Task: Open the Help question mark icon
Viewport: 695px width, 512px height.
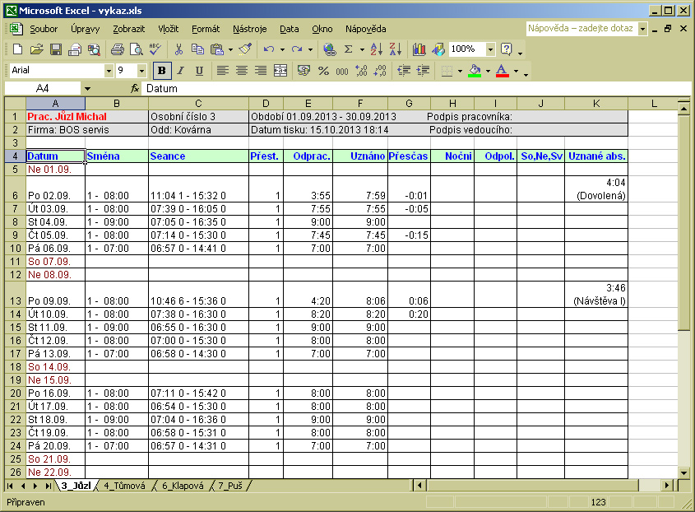Action: tap(506, 49)
